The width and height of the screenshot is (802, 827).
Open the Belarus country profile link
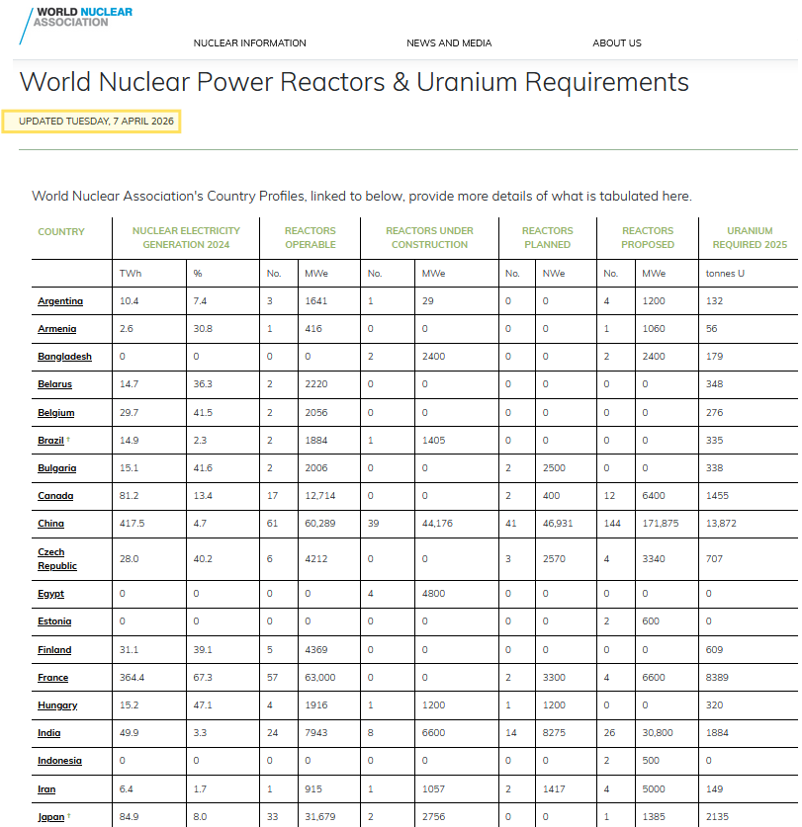[x=55, y=384]
